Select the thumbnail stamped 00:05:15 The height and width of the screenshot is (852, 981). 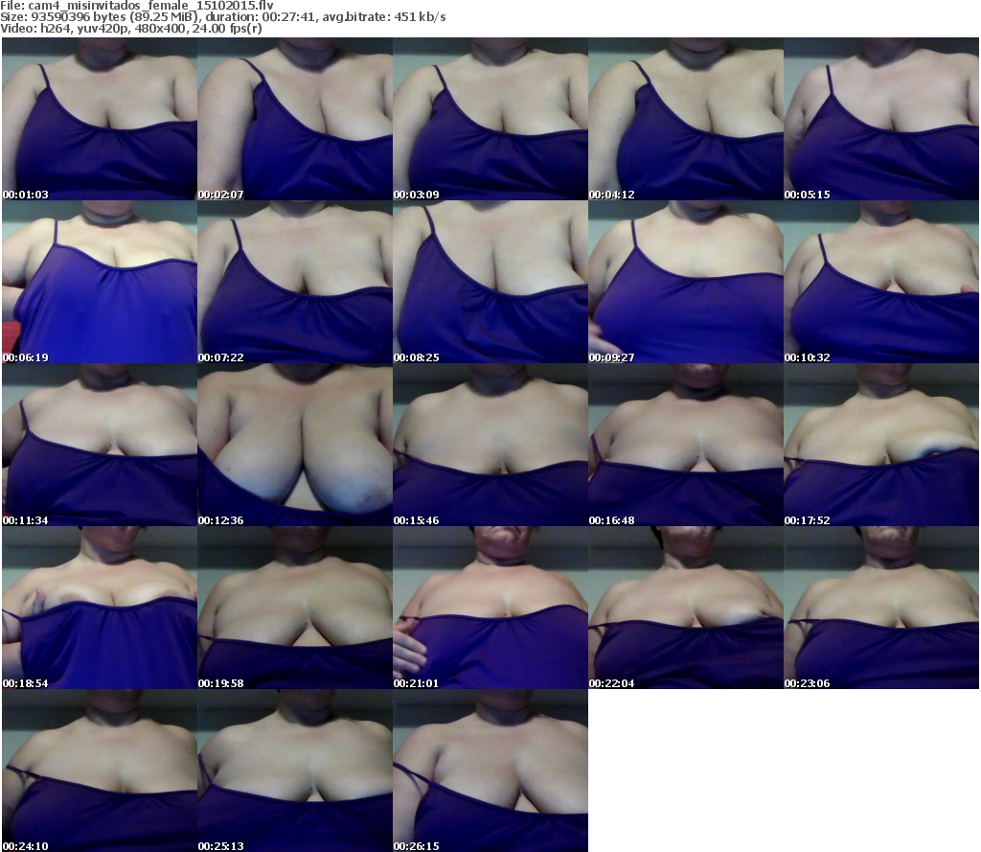tap(881, 119)
